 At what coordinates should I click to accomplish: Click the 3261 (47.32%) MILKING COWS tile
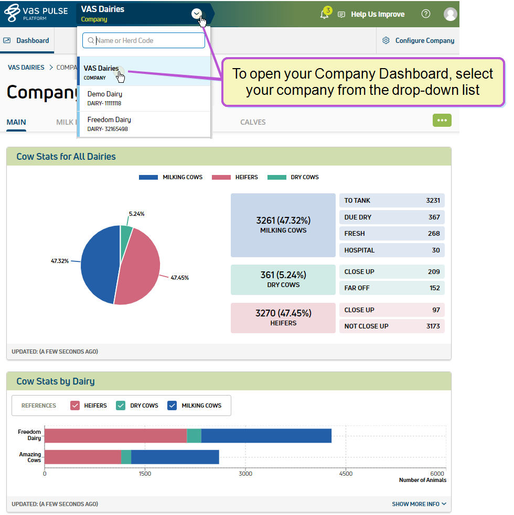pos(283,225)
